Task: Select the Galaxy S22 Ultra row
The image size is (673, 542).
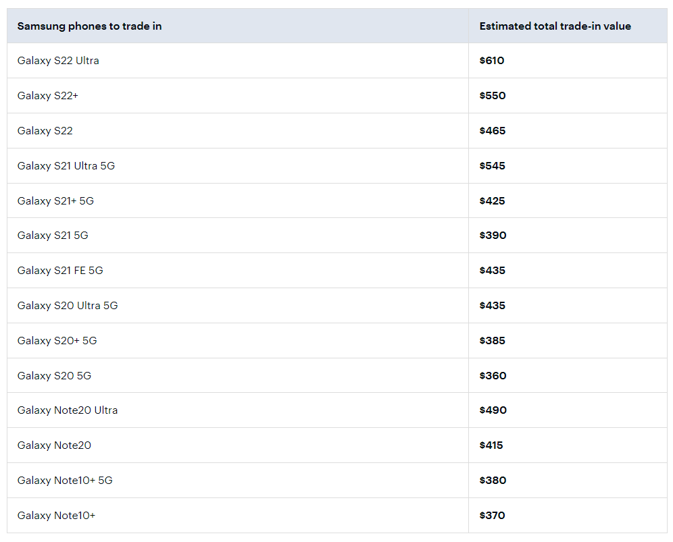Action: [x=337, y=61]
